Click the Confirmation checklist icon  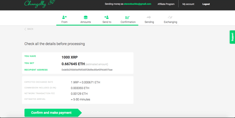127,18
